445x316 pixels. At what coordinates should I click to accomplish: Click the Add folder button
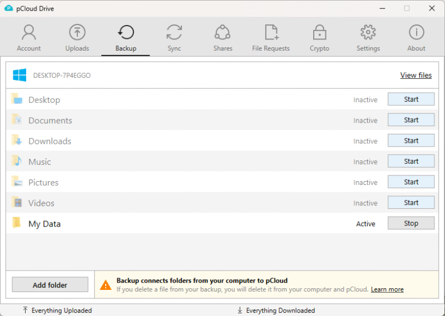click(50, 285)
